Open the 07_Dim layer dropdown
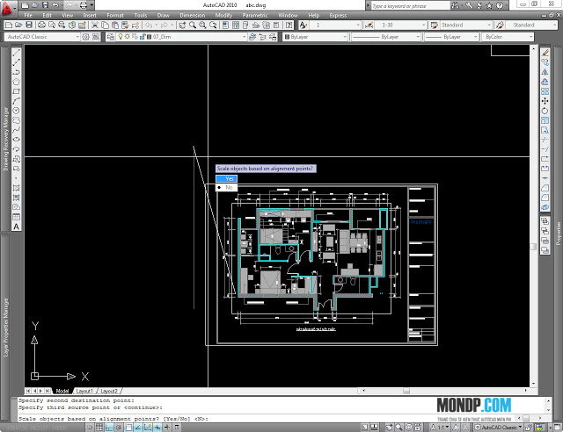 tap(181, 37)
